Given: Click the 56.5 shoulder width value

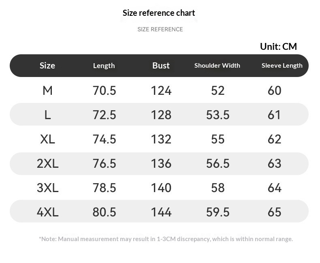Looking at the screenshot, I should click(218, 163).
